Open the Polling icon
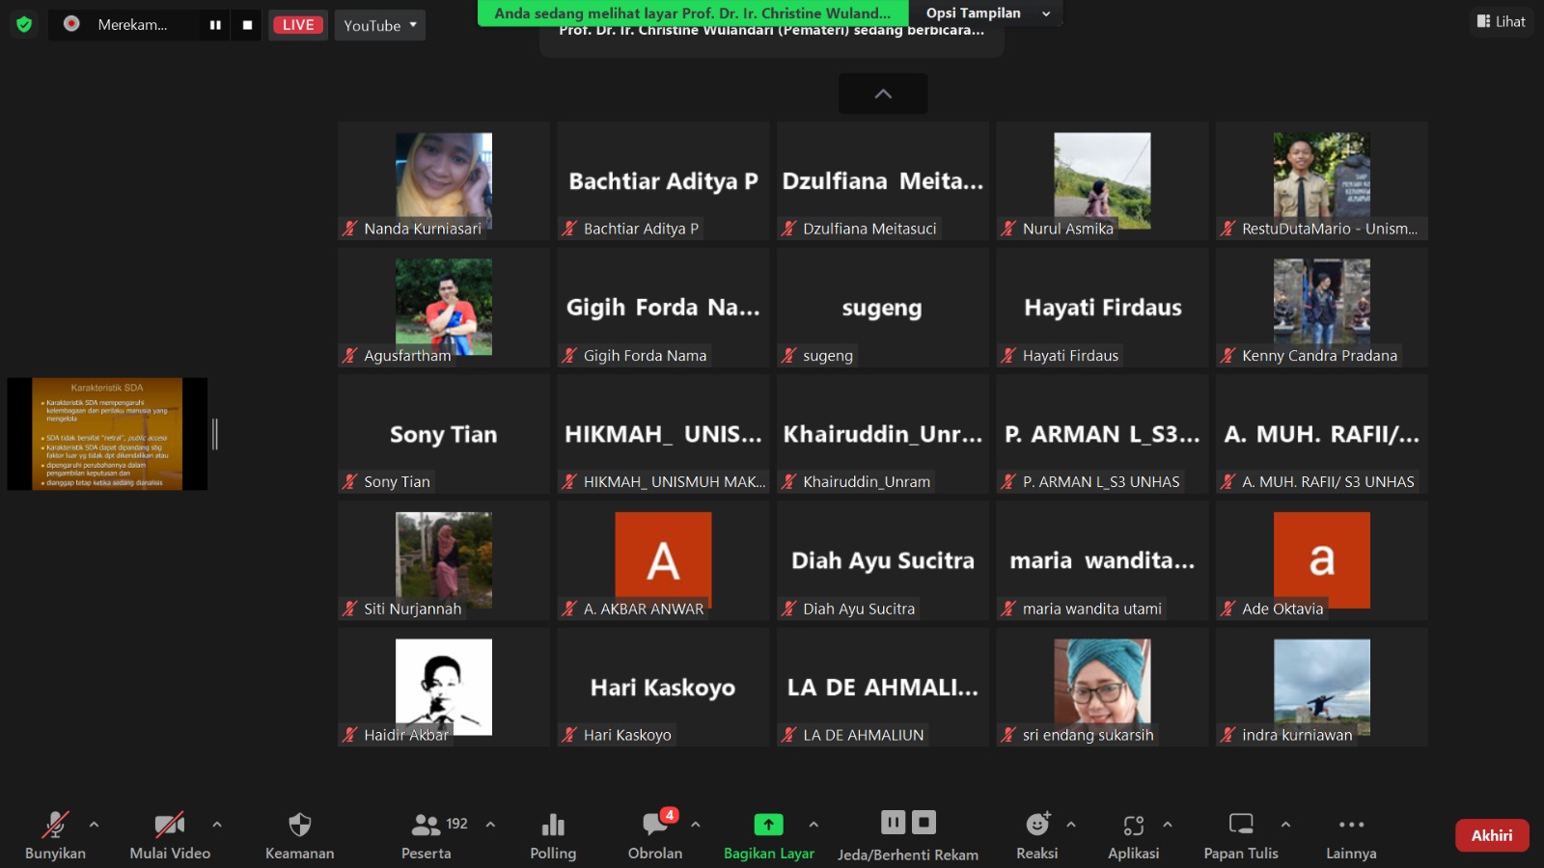This screenshot has height=868, width=1544. (x=553, y=826)
